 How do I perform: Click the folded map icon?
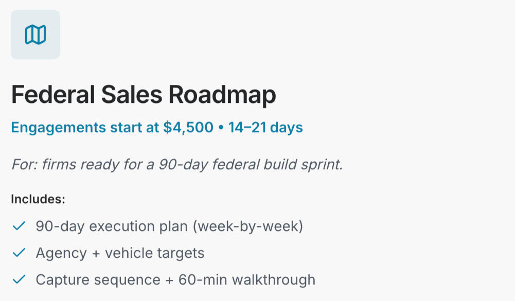coord(35,34)
